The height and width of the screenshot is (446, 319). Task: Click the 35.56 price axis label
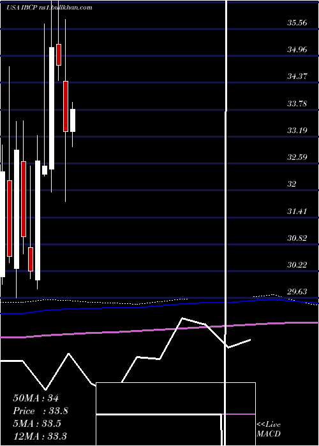click(297, 23)
